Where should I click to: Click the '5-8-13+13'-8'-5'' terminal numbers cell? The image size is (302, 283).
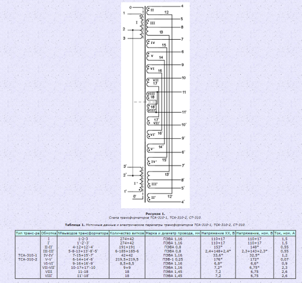point(83,251)
